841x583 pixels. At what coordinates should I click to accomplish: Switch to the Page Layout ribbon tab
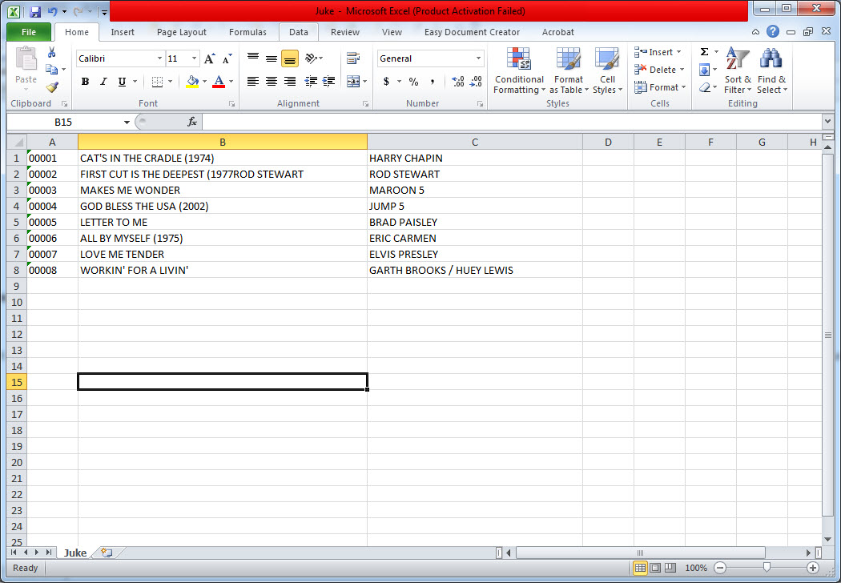(181, 32)
